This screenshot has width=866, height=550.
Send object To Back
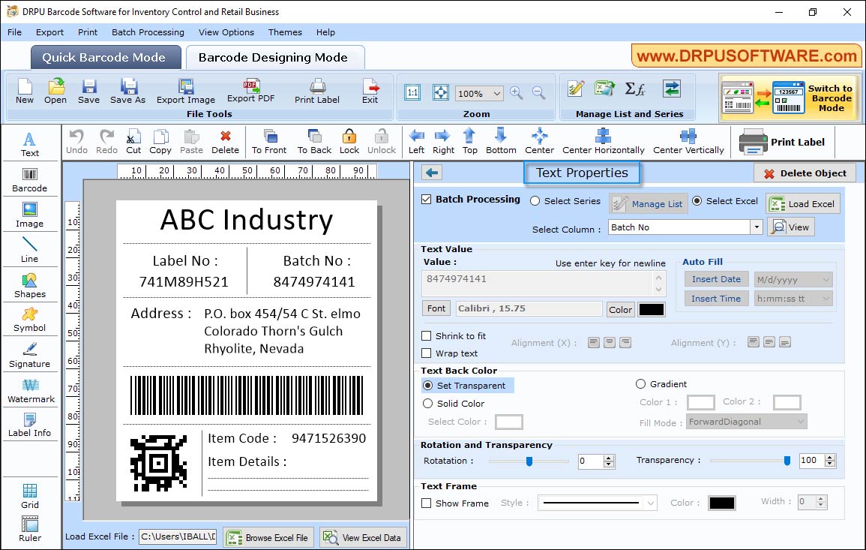point(313,141)
